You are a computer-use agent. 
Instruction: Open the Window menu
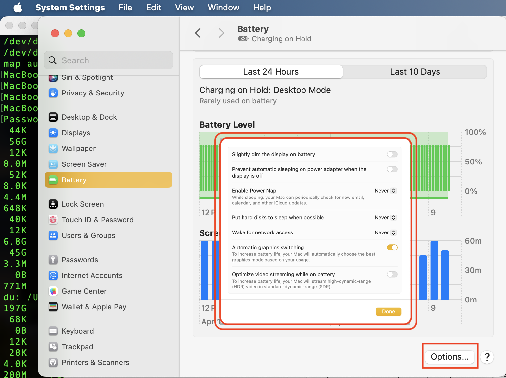[x=223, y=7]
